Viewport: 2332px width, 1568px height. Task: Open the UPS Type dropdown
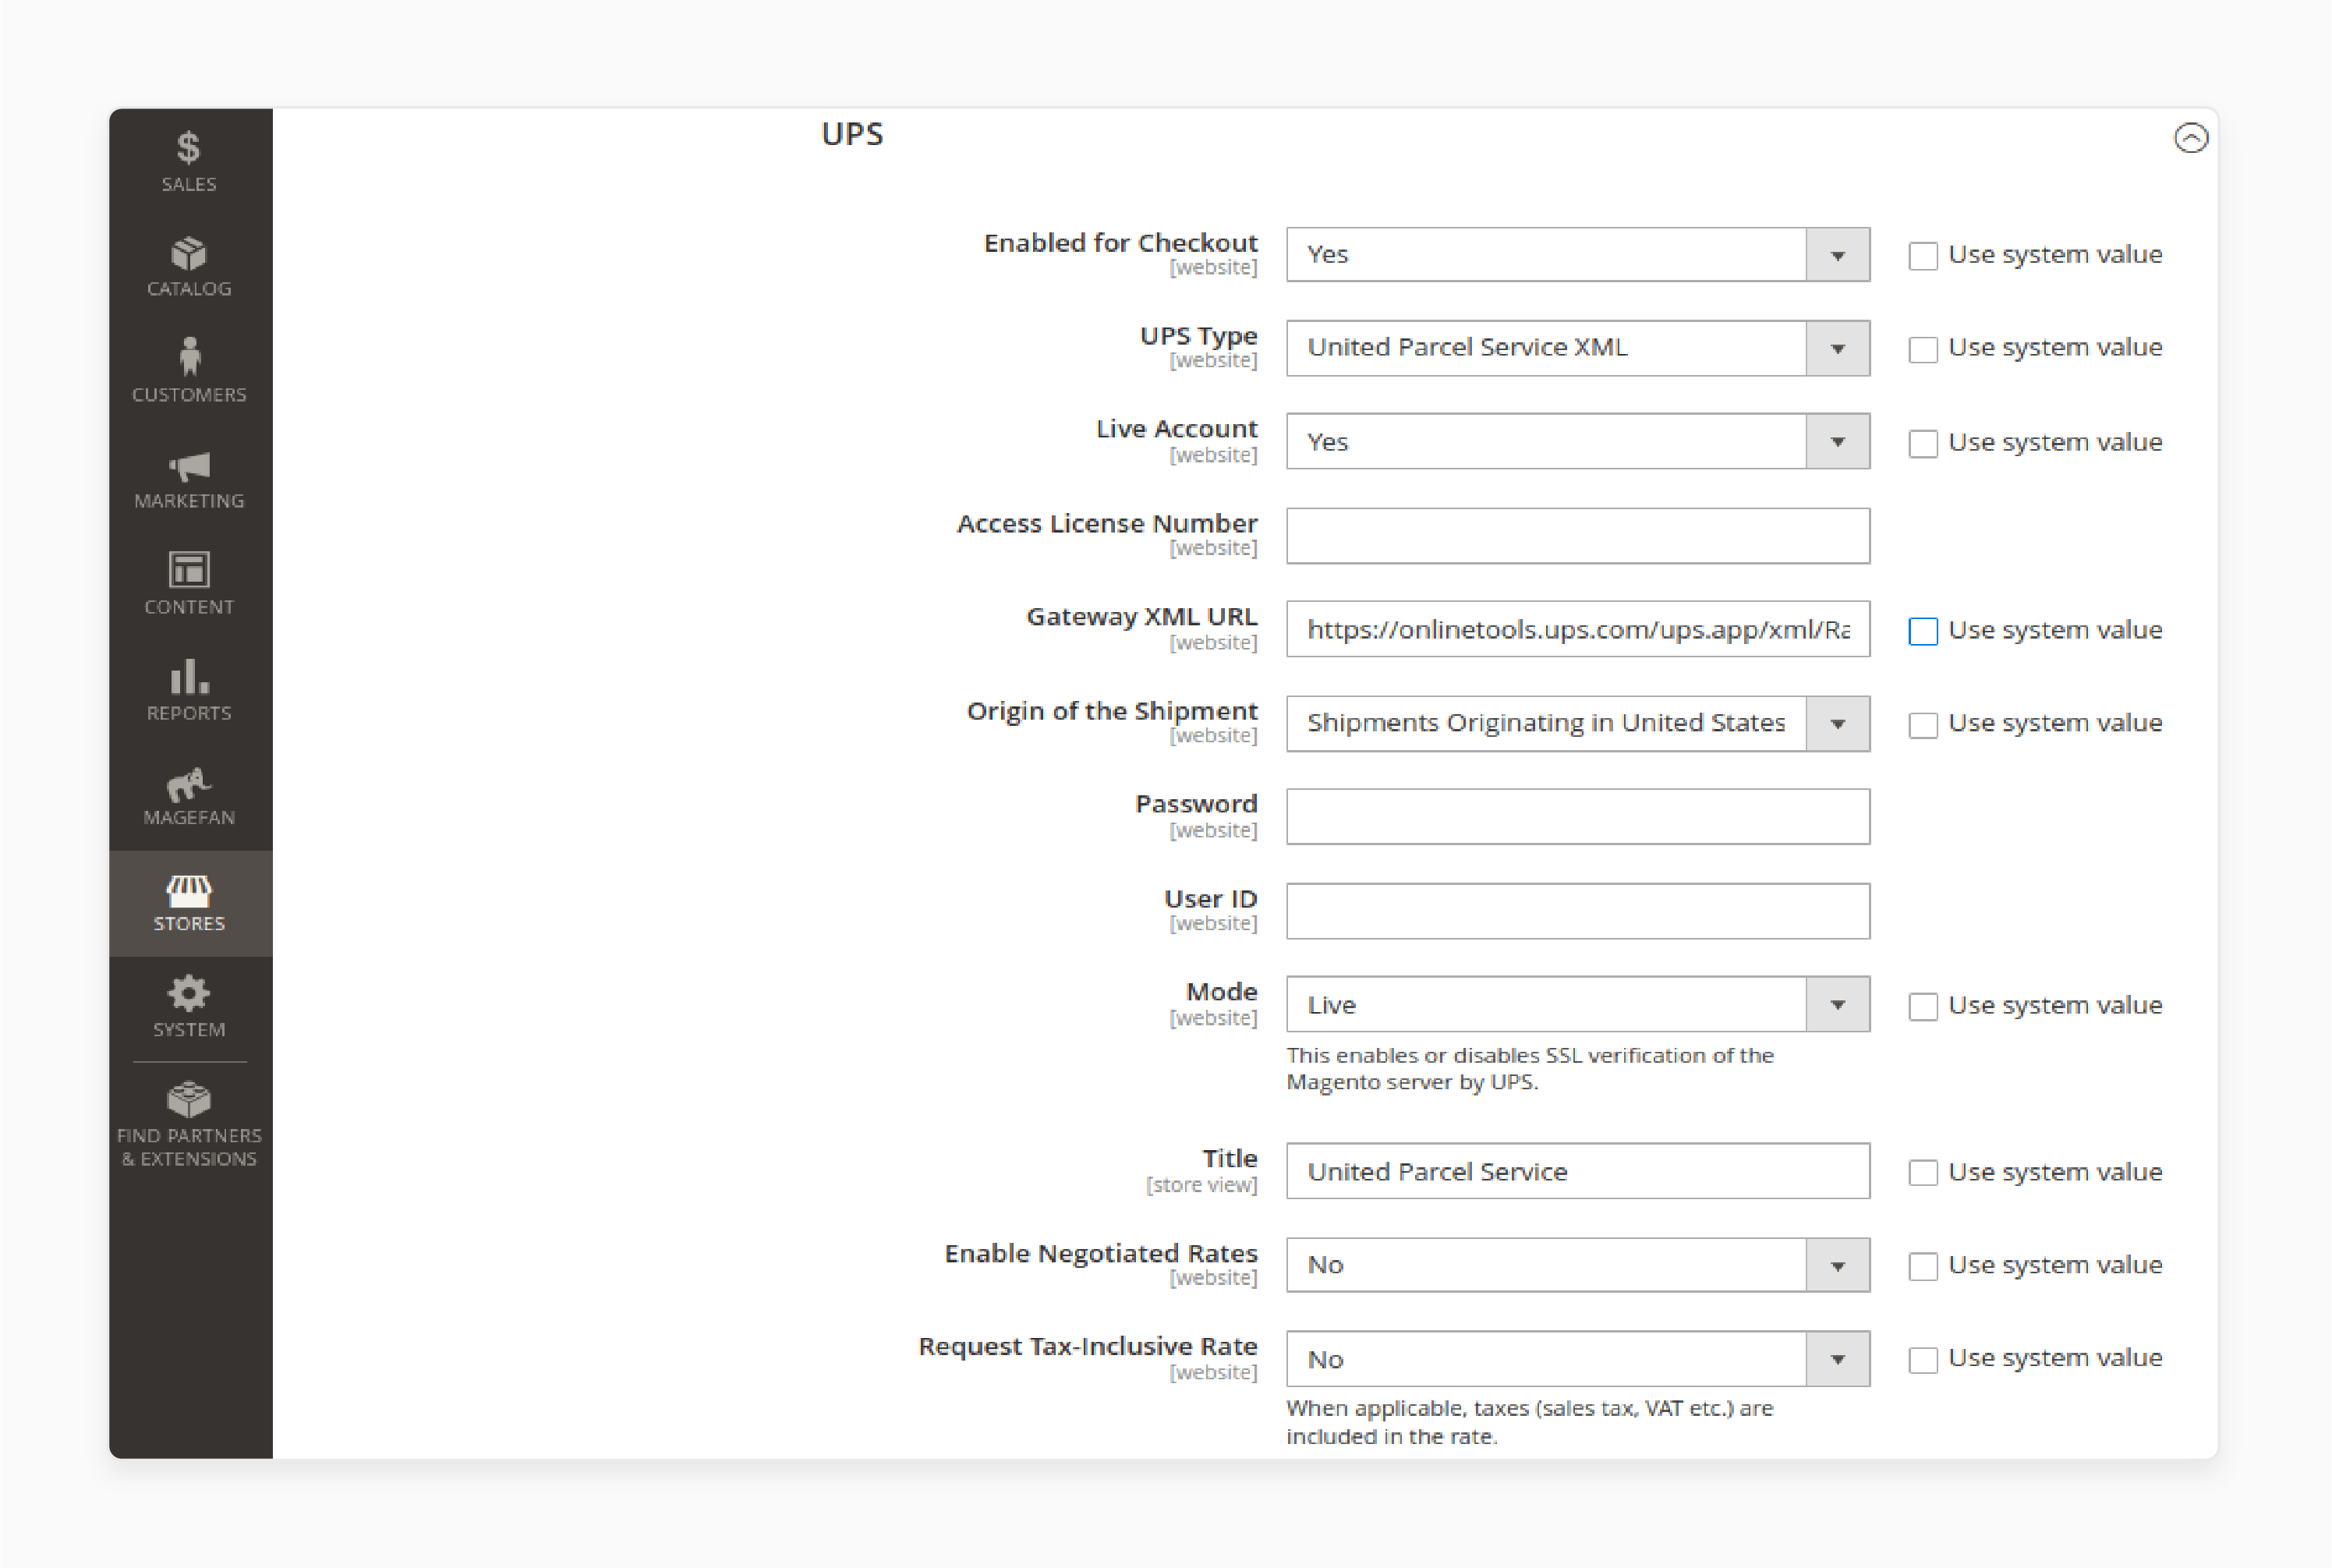click(x=1577, y=348)
